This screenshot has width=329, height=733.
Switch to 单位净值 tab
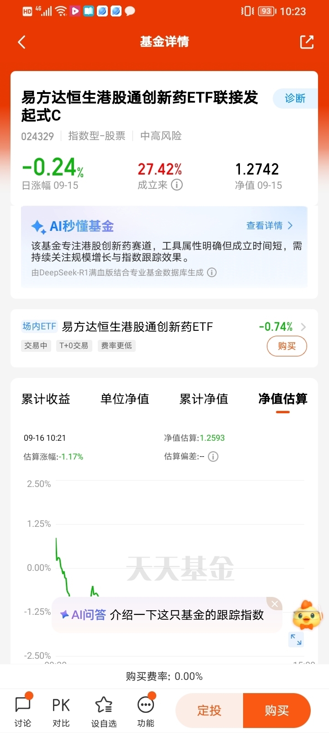pos(125,399)
